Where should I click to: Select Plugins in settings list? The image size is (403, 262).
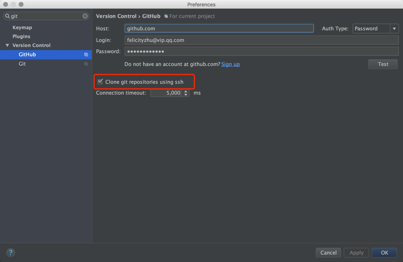click(x=21, y=36)
